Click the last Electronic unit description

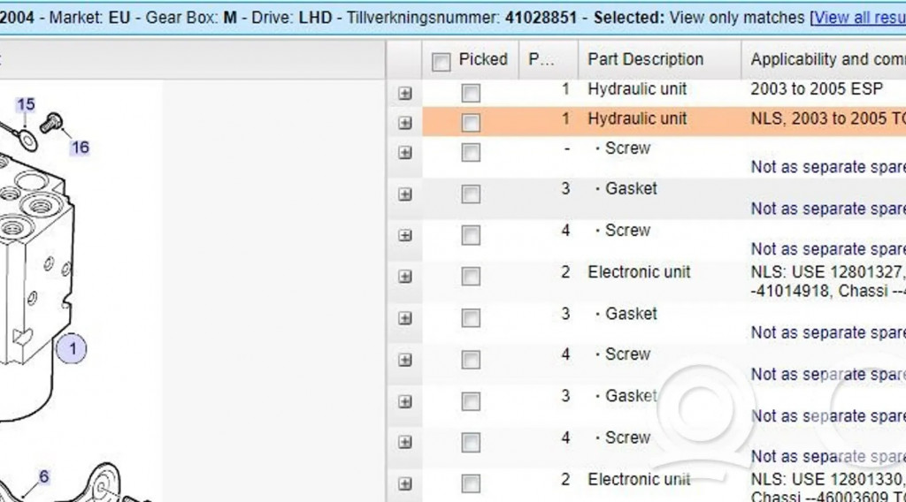(x=639, y=479)
